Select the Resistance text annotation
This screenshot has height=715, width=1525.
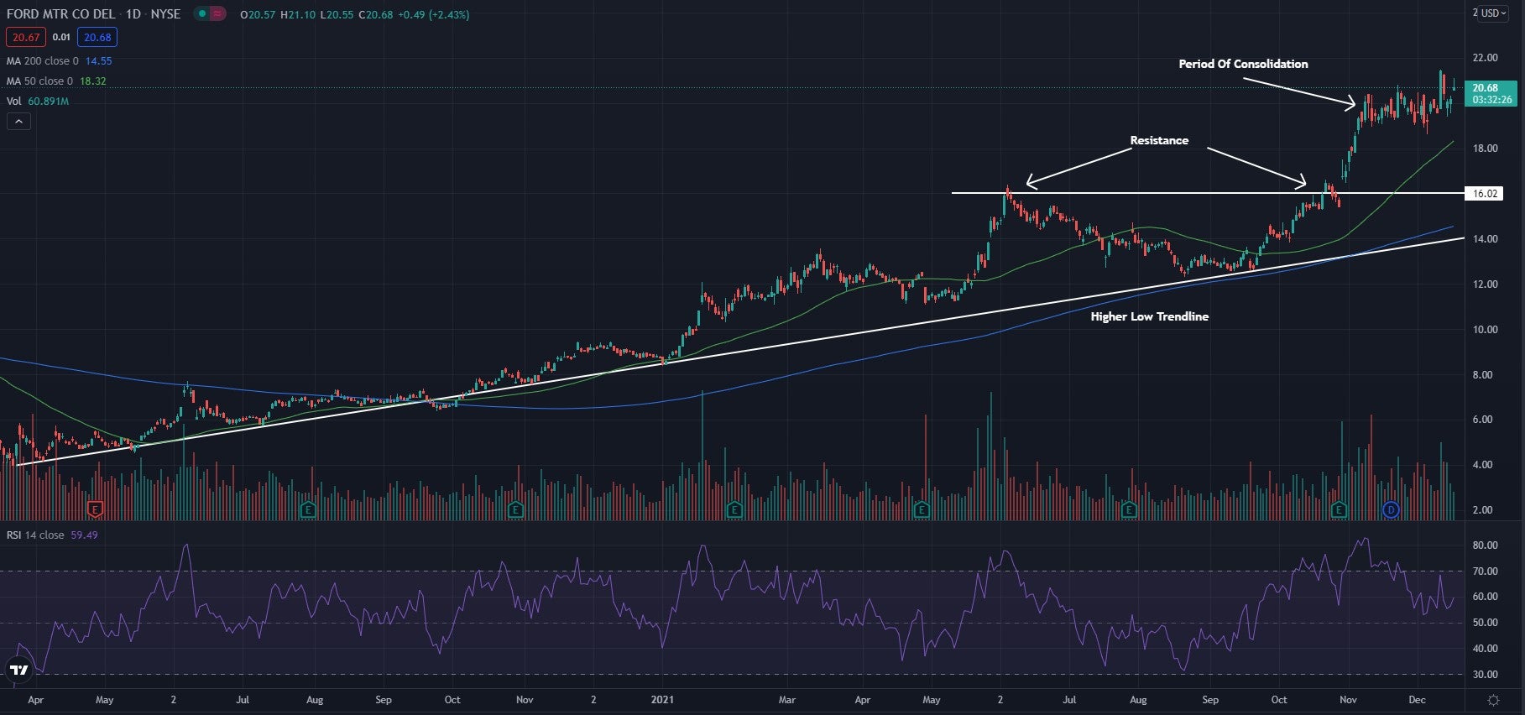[x=1159, y=140]
